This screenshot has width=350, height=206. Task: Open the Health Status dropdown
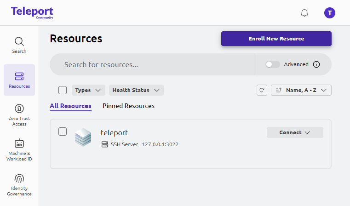click(x=136, y=90)
